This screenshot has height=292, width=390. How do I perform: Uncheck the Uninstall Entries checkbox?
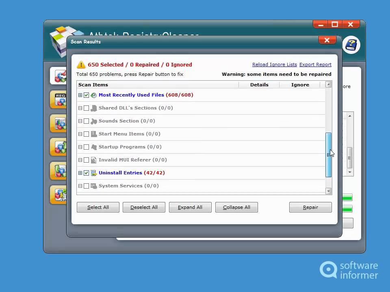[86, 173]
